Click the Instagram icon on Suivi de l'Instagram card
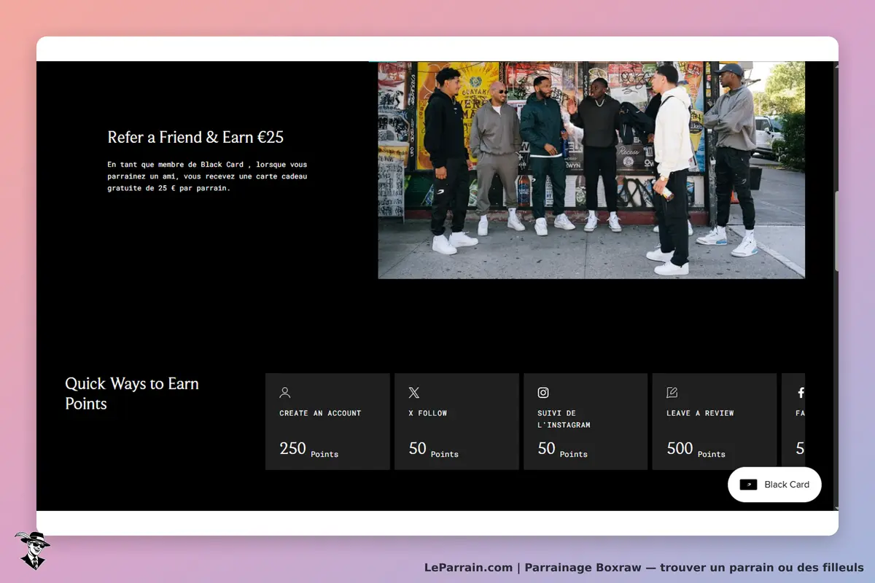875x583 pixels. pos(543,393)
